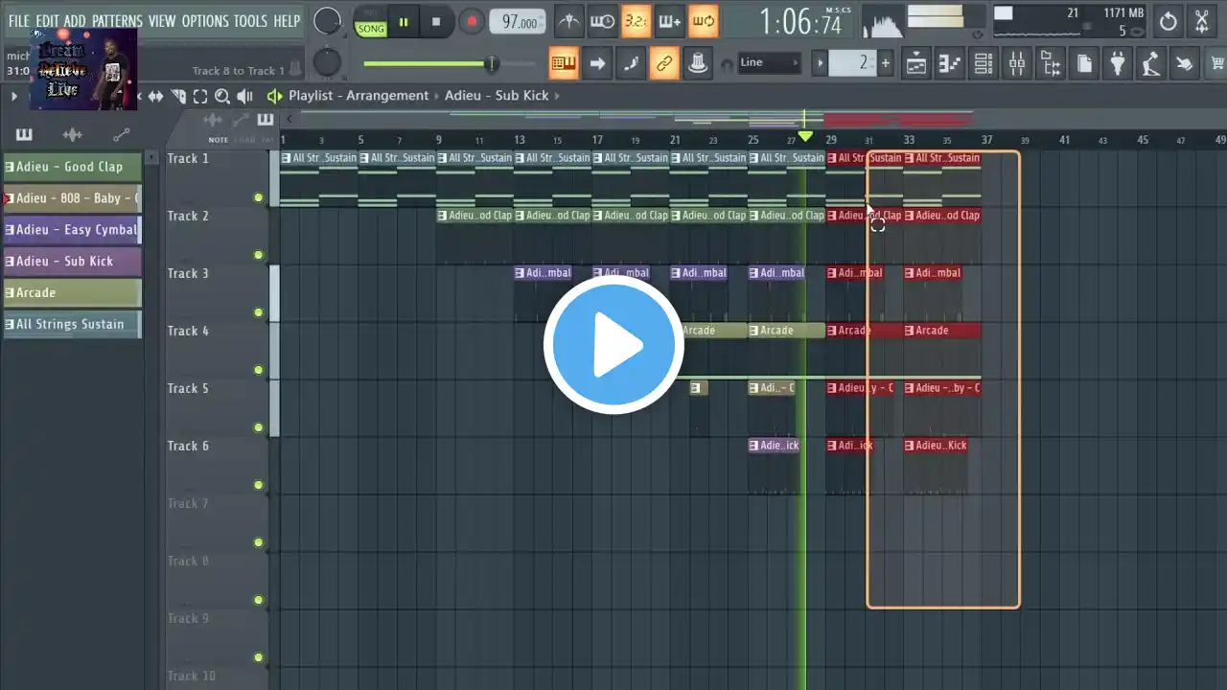Click the pattern number 2 field
1227x690 pixels.
[852, 63]
